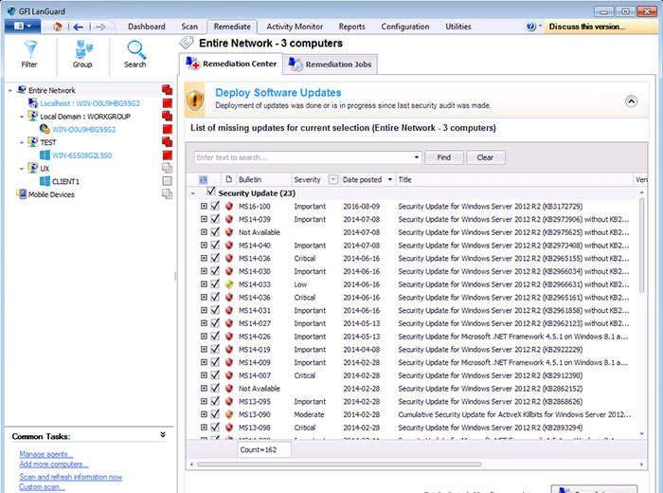The height and width of the screenshot is (493, 663).
Task: Open the Utilities tab
Action: tap(458, 27)
